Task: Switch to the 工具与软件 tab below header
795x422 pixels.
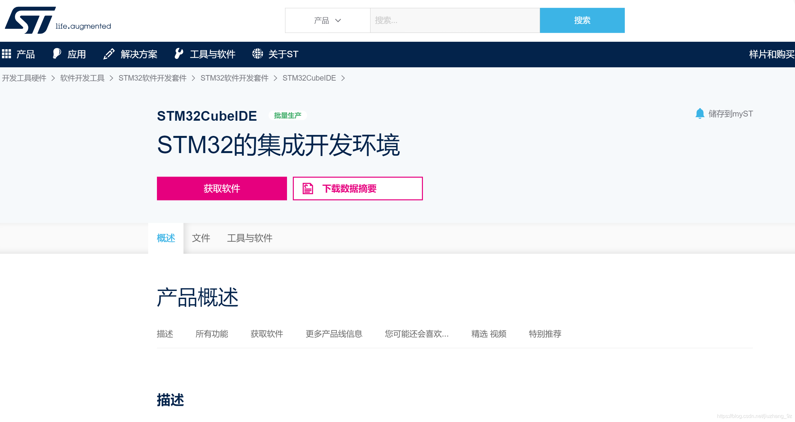Action: point(250,238)
